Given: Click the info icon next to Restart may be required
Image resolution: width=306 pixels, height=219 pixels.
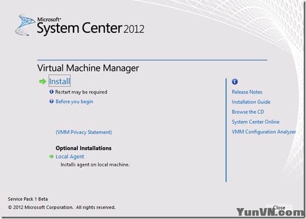Looking at the screenshot, I should (x=52, y=92).
